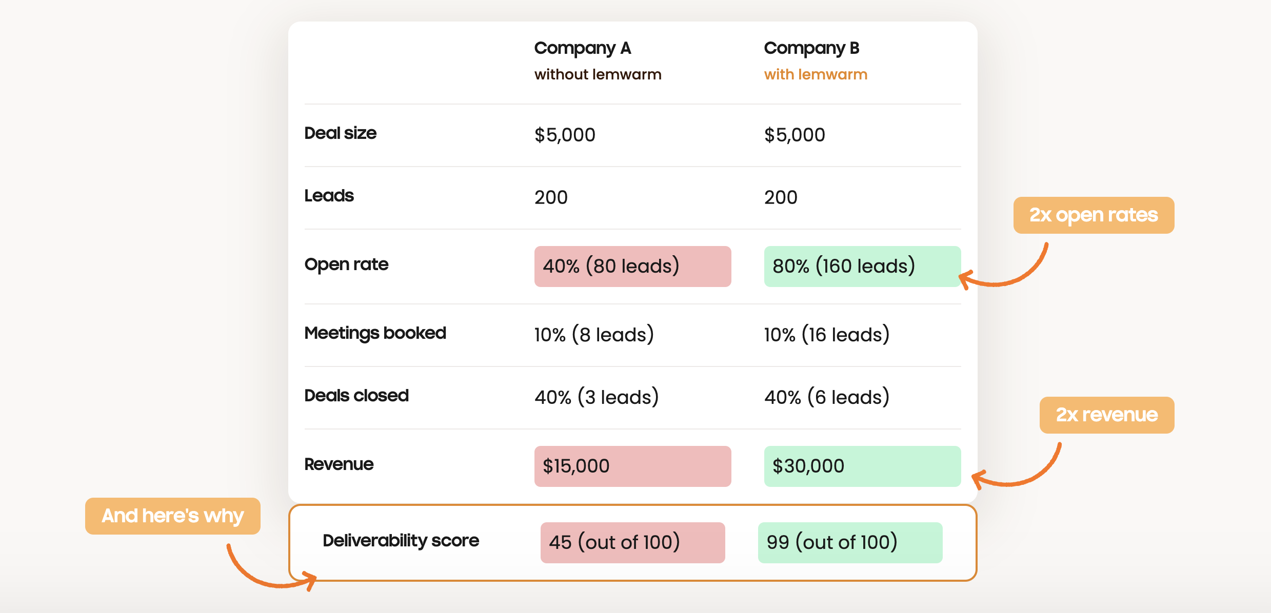Screen dimensions: 1271x613
Task: Click the 'Deal size' row label
Action: (340, 133)
